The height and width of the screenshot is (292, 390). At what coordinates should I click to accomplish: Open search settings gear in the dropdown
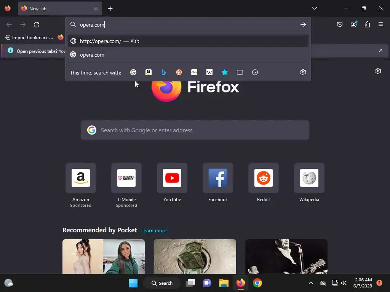coord(303,72)
